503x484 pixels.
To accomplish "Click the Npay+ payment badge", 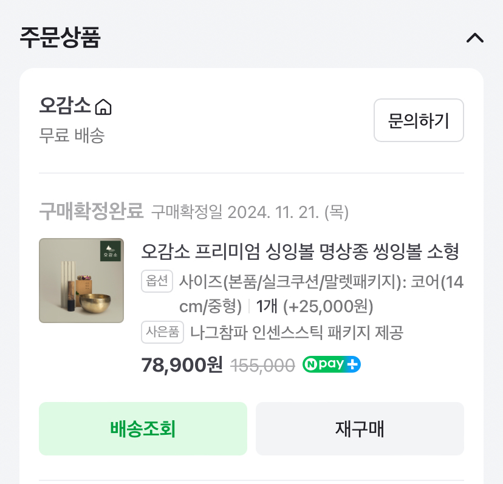I will coord(331,364).
